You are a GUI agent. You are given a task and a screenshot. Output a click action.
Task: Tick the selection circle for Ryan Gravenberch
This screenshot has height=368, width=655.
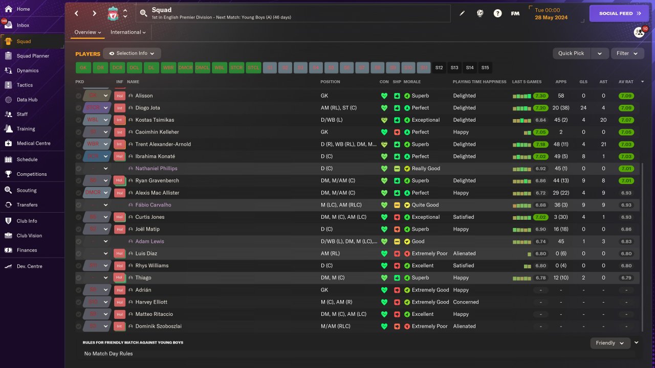pyautogui.click(x=79, y=180)
